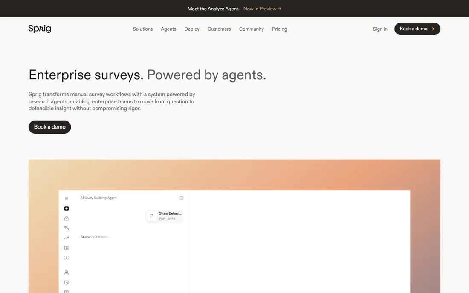Click the PDF document icon in the attachment
The width and height of the screenshot is (469, 293).
pyautogui.click(x=152, y=216)
